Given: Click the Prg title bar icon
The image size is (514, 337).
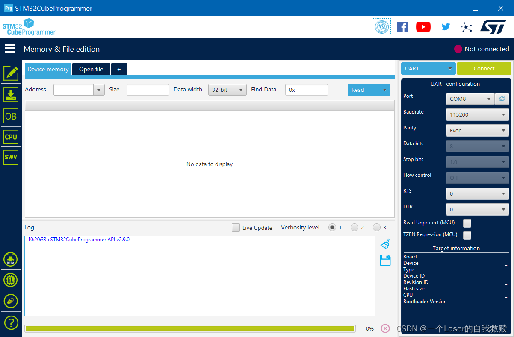Looking at the screenshot, I should pyautogui.click(x=8, y=8).
